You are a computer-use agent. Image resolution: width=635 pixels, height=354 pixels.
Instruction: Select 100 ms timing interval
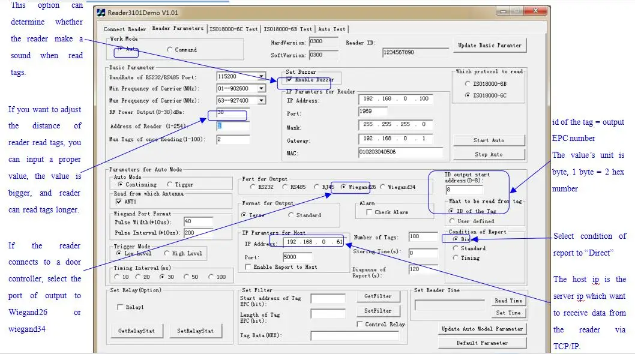(211, 277)
